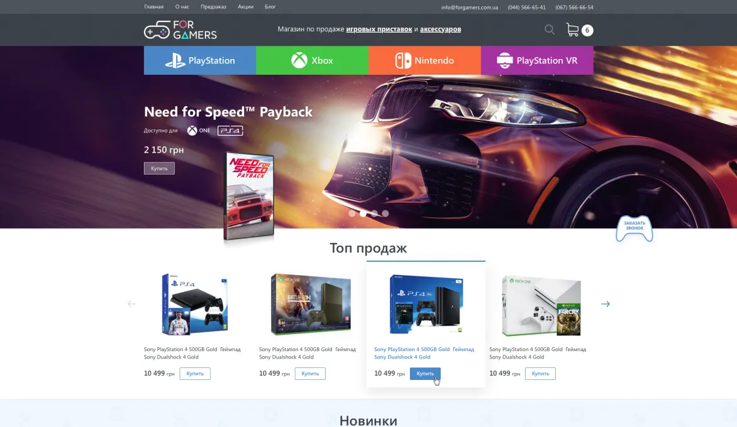Click phone number (067) 566-66-54
The height and width of the screenshot is (427, 737).
574,8
